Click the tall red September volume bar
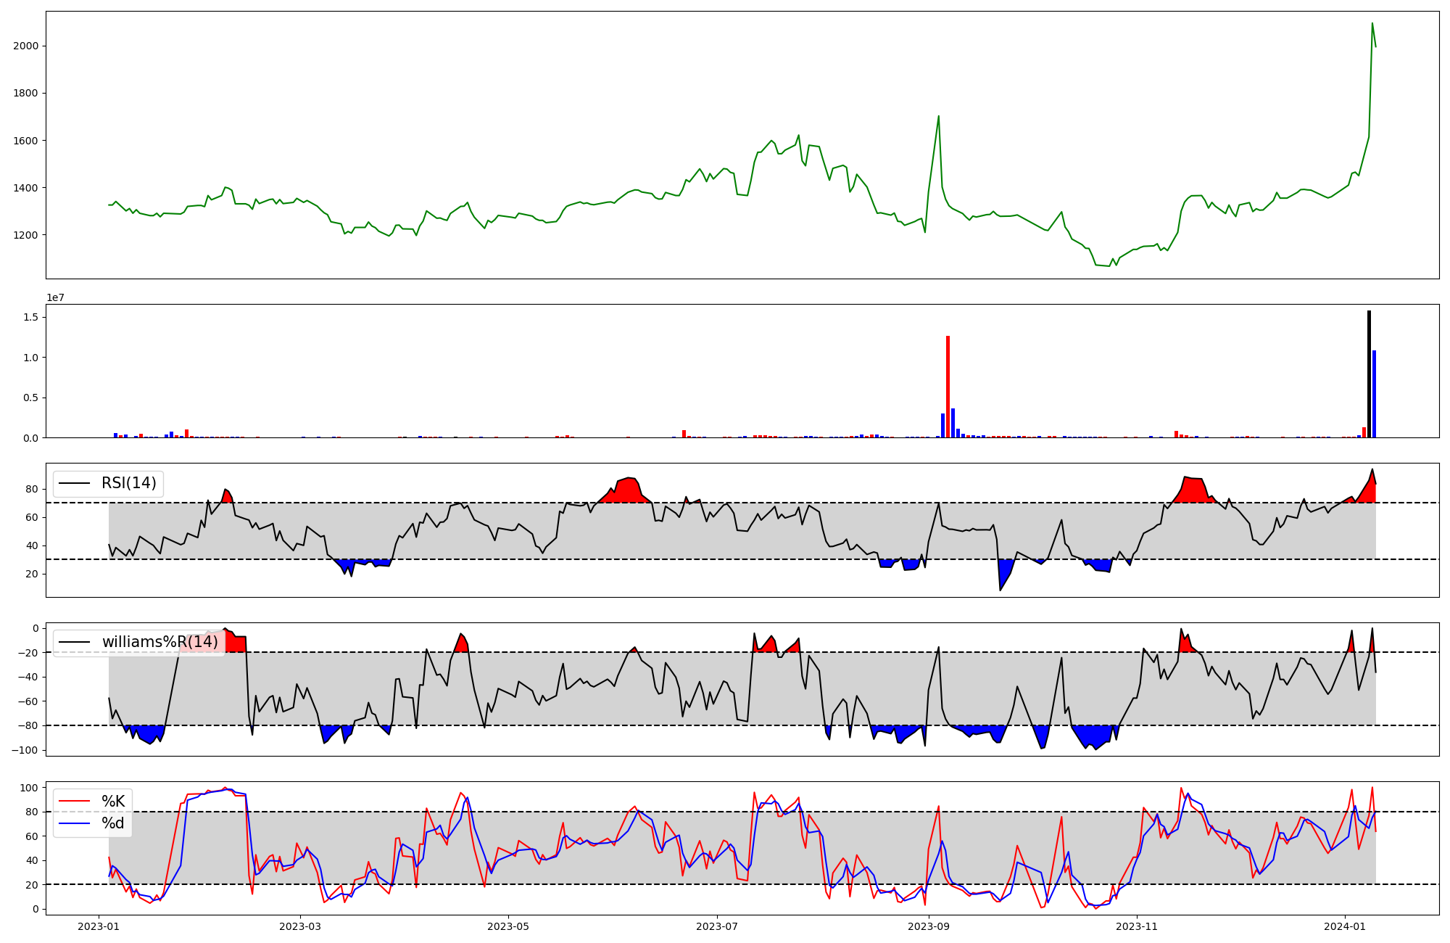Screen dimensions: 1450x943 (x=948, y=387)
